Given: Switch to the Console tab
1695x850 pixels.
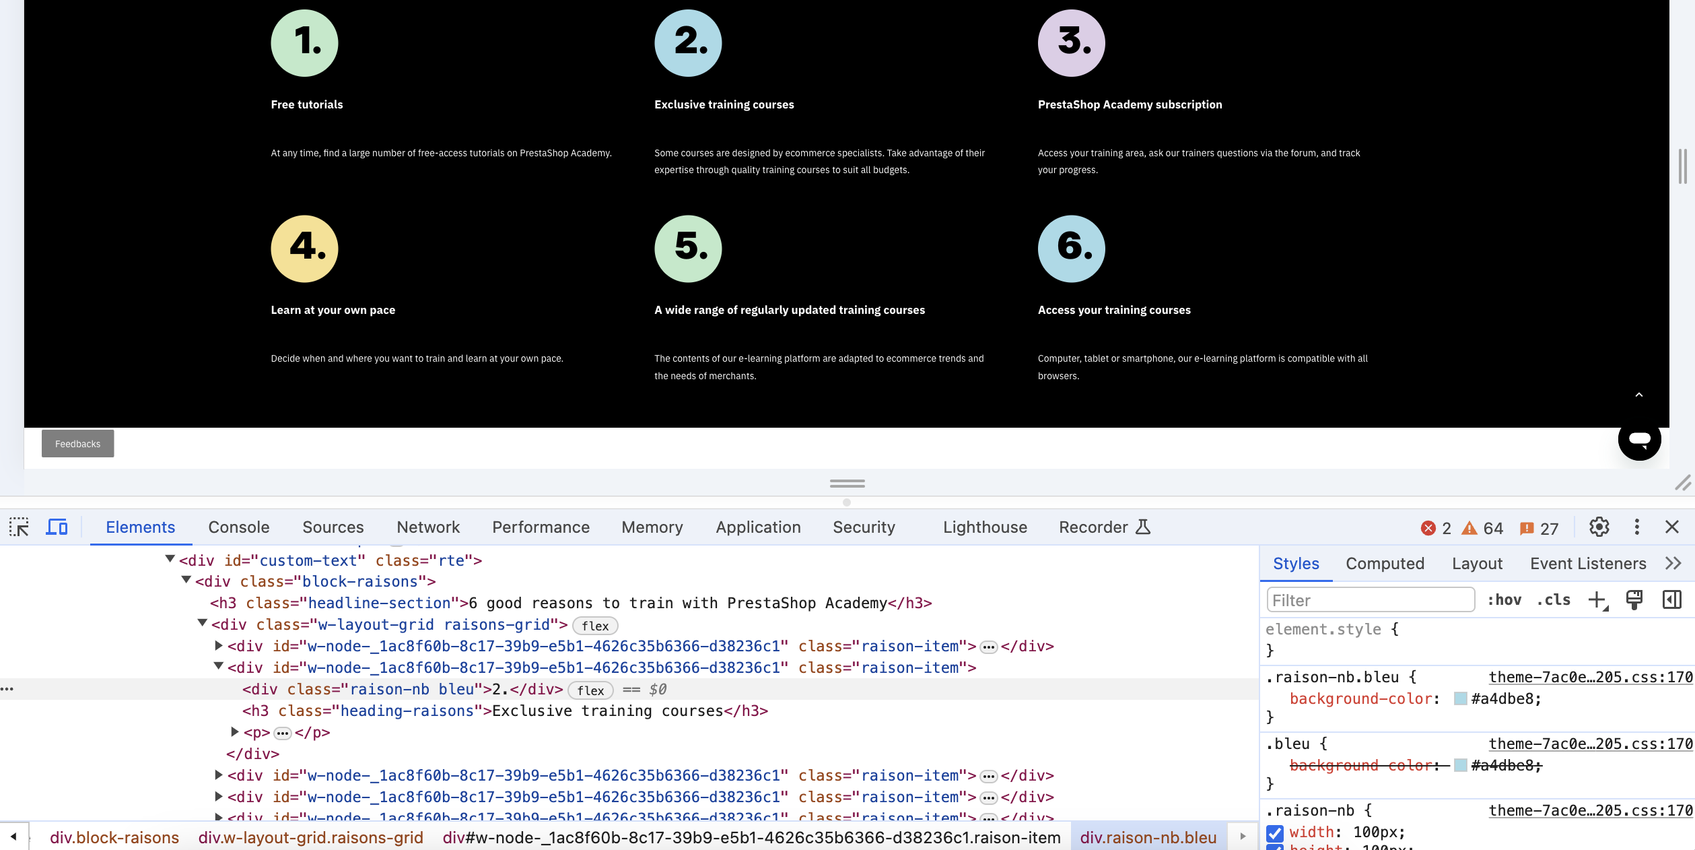Looking at the screenshot, I should click(238, 527).
